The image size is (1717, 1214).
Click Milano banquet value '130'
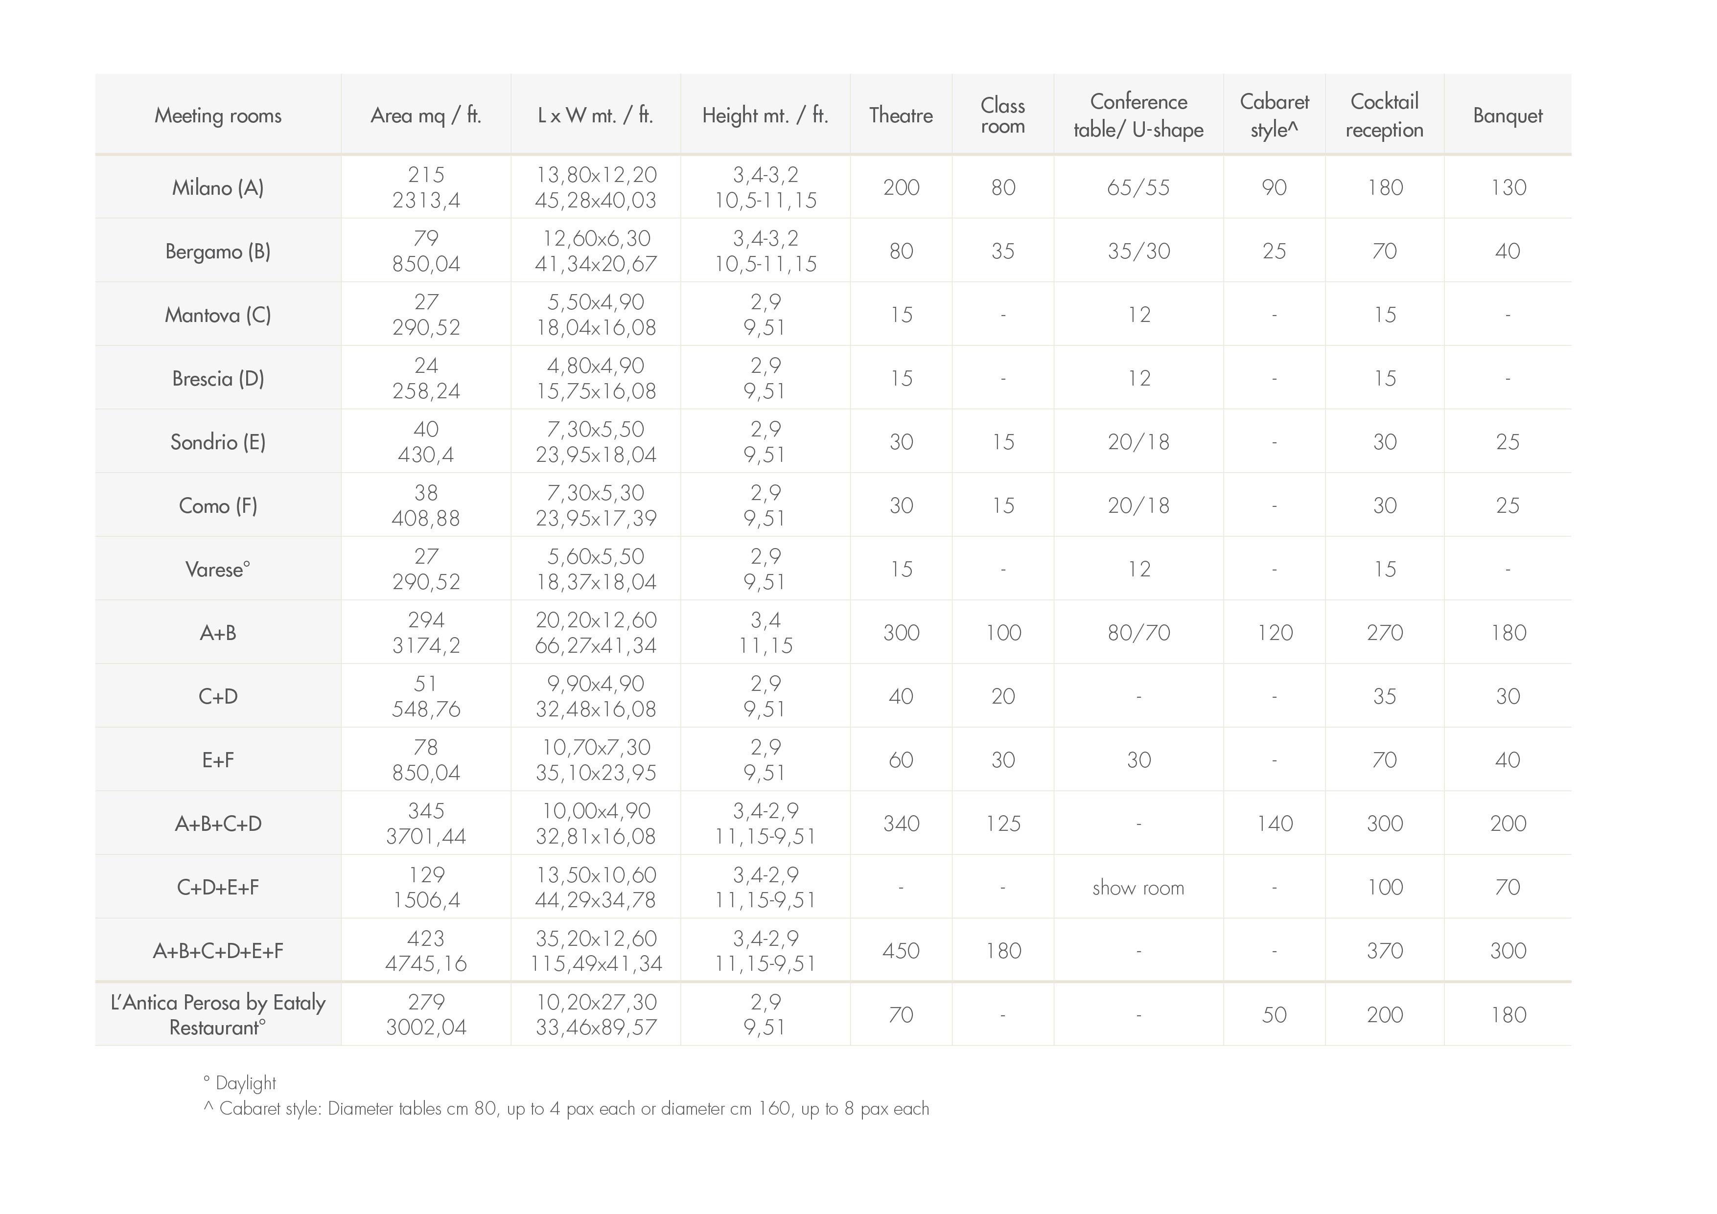(x=1508, y=187)
